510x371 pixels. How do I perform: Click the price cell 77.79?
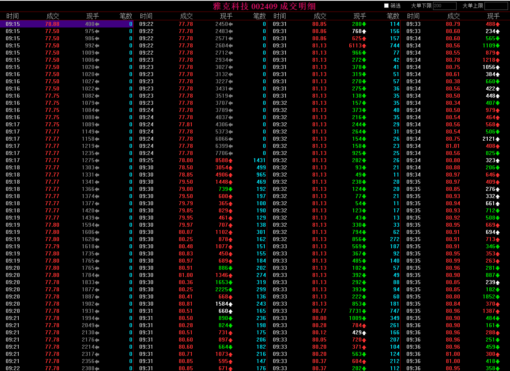click(52, 246)
